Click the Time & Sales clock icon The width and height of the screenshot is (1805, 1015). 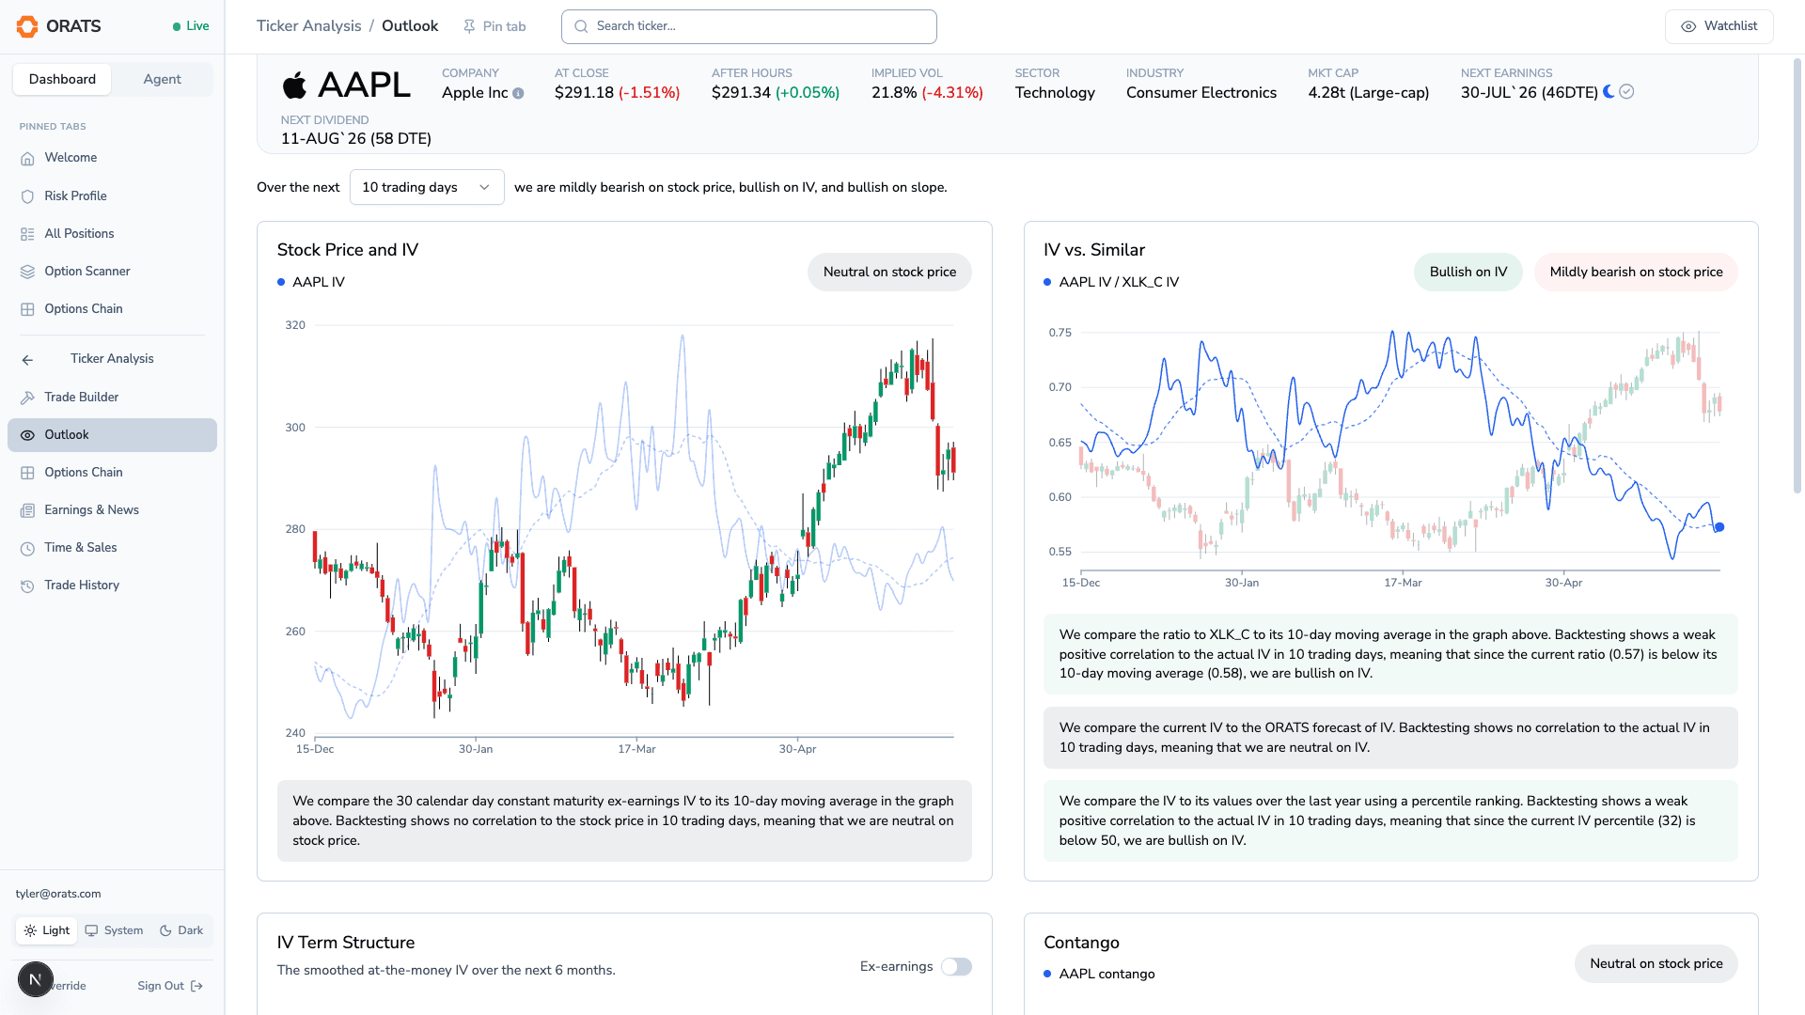point(27,548)
